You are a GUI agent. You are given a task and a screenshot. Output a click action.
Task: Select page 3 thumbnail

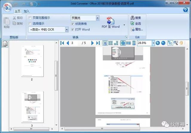tap(33, 107)
